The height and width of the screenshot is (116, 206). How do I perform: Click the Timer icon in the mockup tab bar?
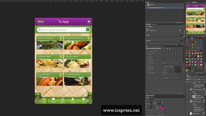44,99
